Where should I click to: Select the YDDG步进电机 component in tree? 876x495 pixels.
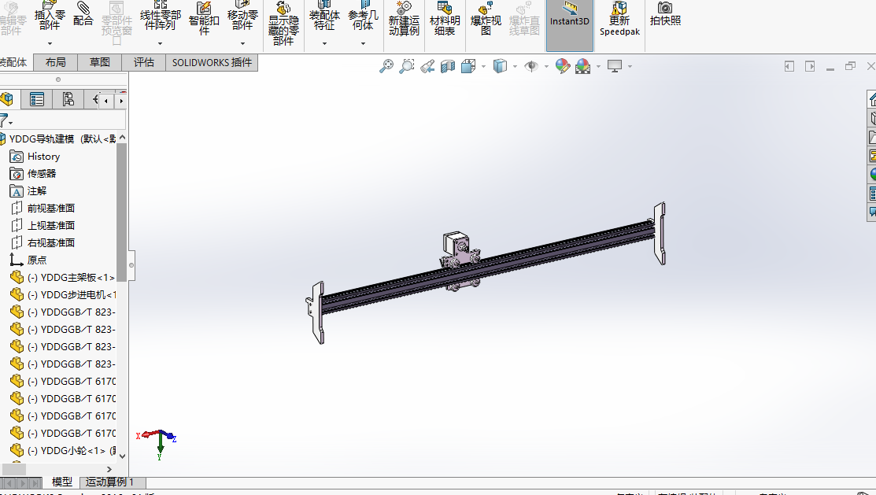(x=63, y=295)
